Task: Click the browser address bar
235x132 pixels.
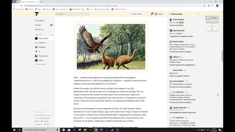Action: tap(114, 6)
